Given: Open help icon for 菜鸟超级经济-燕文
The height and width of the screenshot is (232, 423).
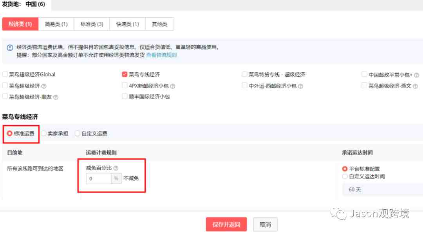Looking at the screenshot, I should point(415,86).
